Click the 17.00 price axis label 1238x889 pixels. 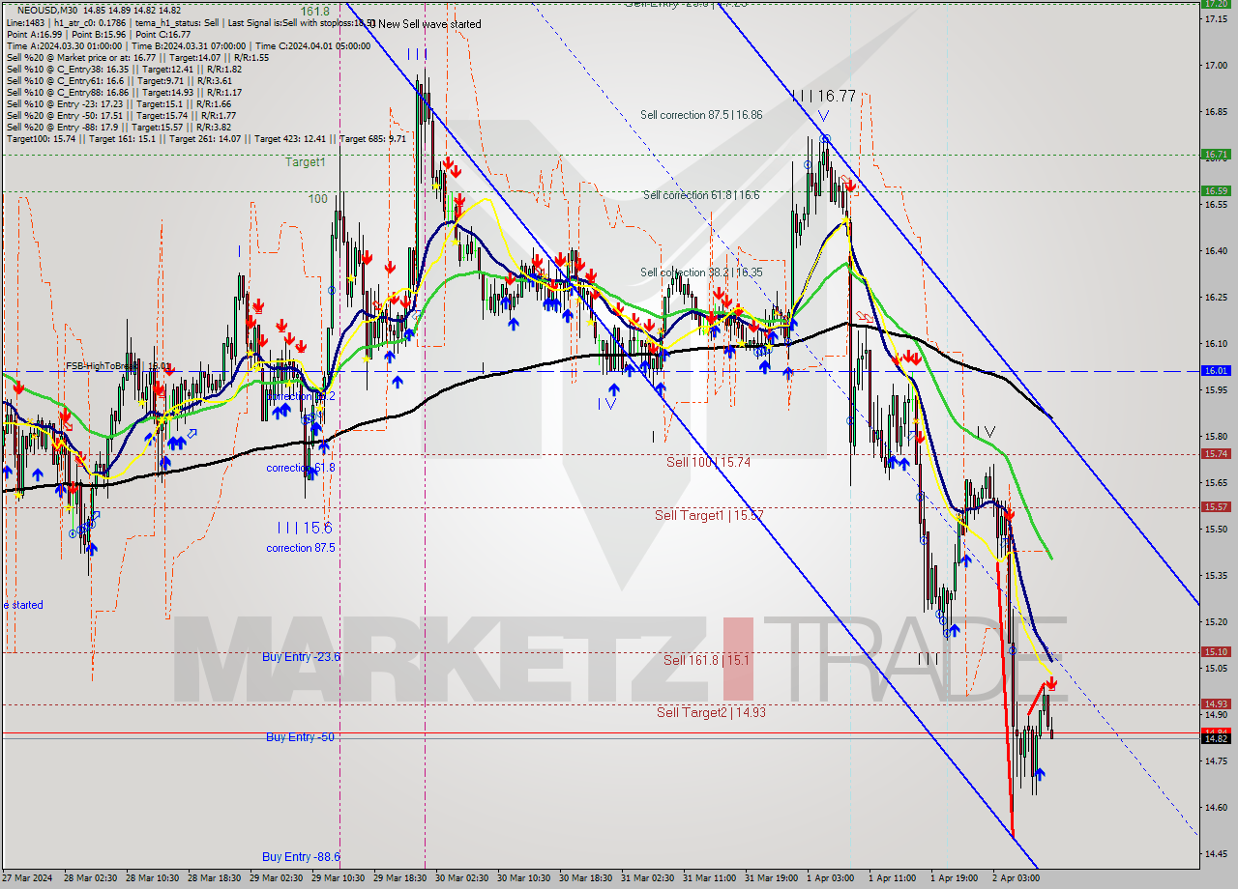1215,66
